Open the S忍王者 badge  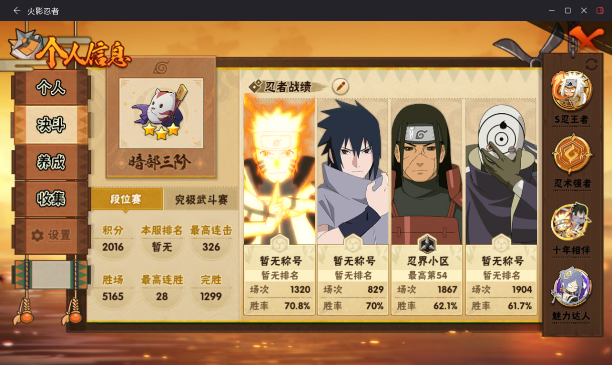tap(572, 98)
